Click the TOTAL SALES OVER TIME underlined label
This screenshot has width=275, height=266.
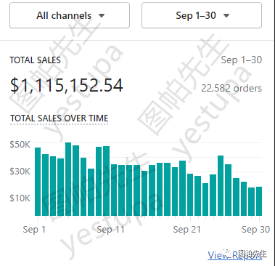(59, 118)
